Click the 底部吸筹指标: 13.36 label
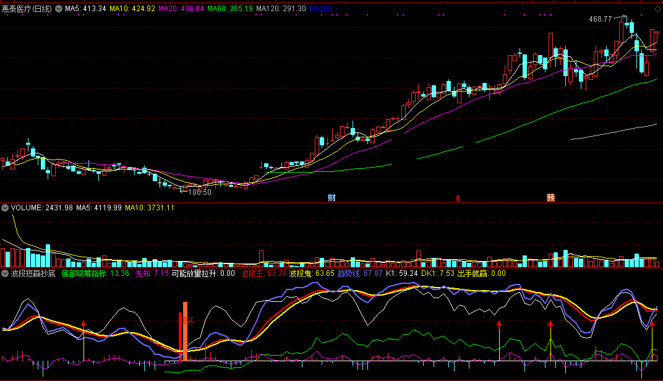Screen dimensions: 663x381 click(x=95, y=273)
